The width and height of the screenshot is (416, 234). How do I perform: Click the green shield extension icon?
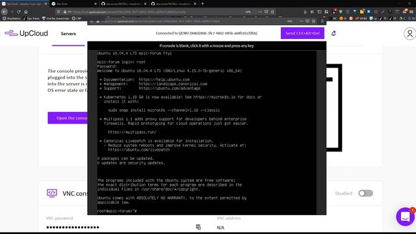tap(341, 12)
